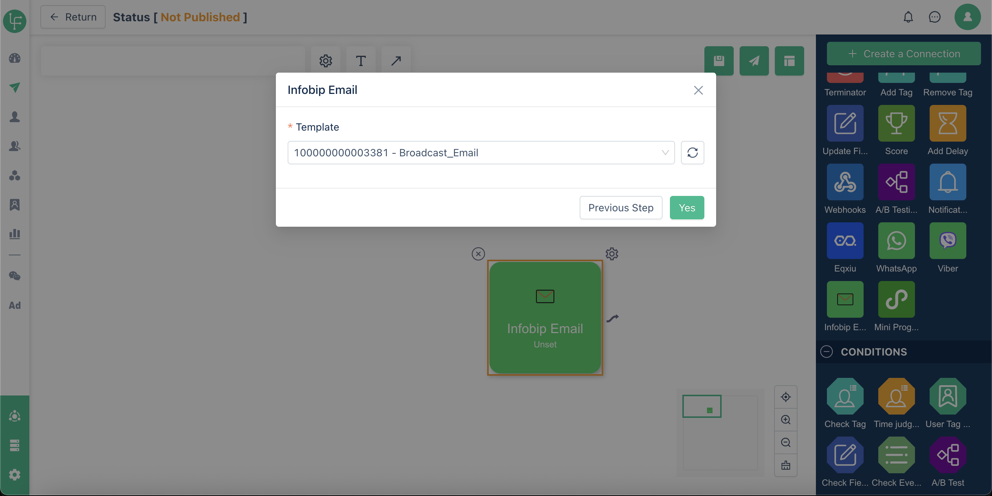The image size is (992, 496).
Task: Select the Add Delay hourglass action
Action: click(x=947, y=123)
